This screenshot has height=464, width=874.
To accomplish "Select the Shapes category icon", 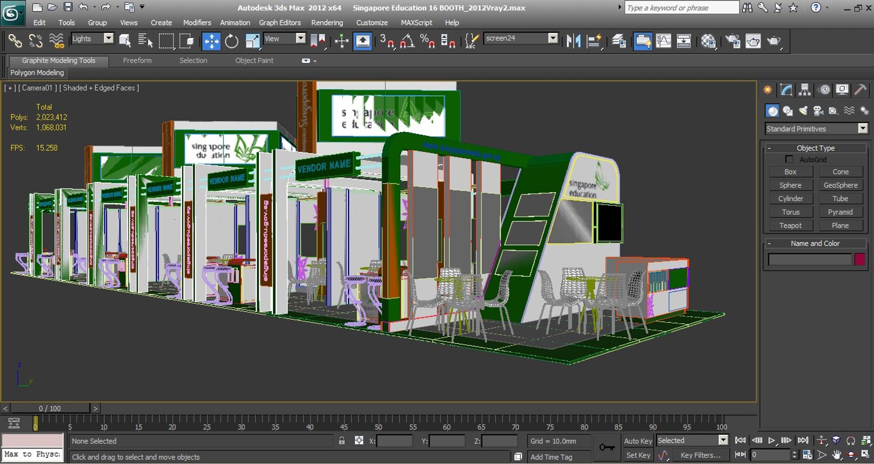I will [788, 111].
